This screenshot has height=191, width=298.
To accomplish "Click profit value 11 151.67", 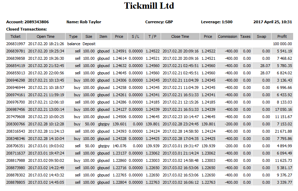I will click(283, 117).
